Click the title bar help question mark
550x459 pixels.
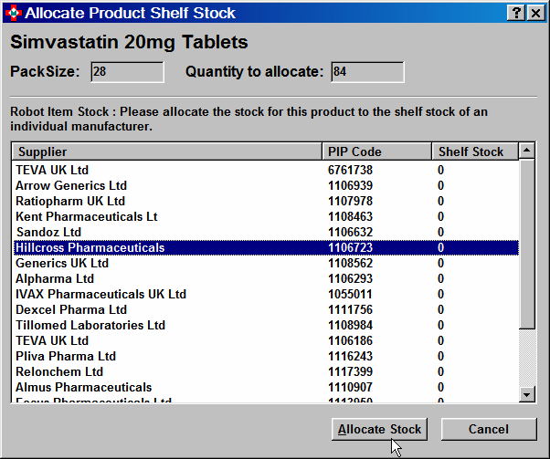coord(515,13)
